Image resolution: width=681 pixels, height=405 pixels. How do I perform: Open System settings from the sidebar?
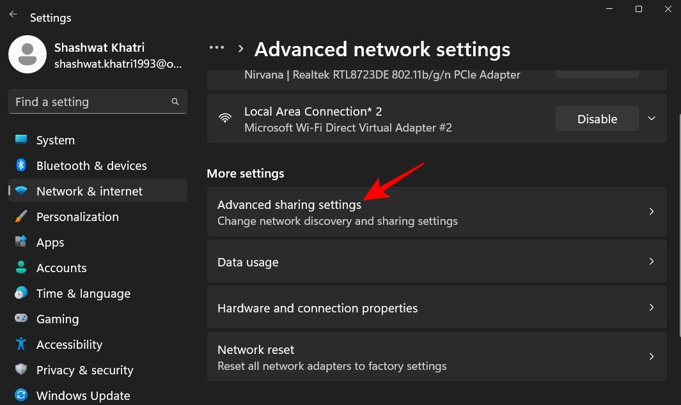tap(56, 140)
